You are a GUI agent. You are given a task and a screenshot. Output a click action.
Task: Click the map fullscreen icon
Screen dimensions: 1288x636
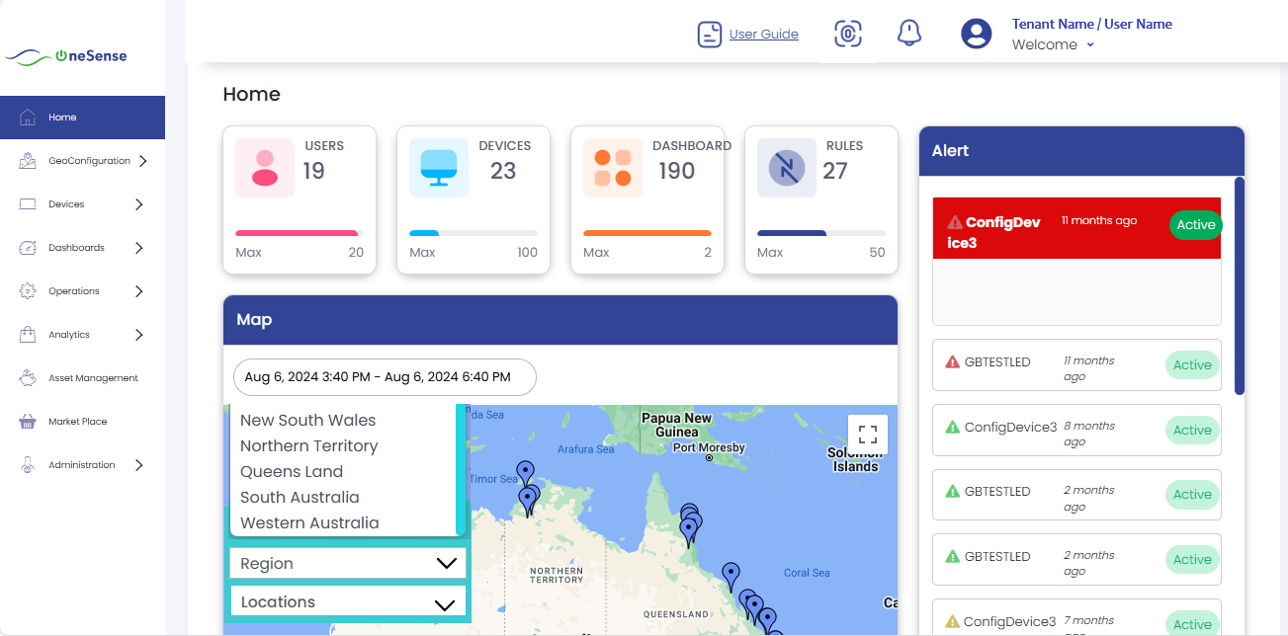pyautogui.click(x=868, y=434)
